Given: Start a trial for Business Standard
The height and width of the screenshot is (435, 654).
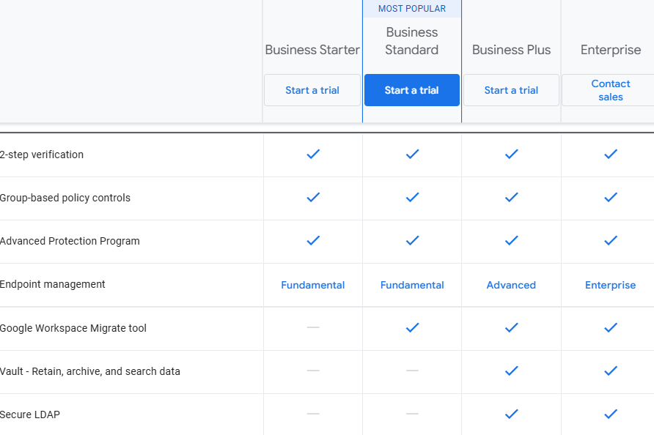Looking at the screenshot, I should (x=411, y=90).
